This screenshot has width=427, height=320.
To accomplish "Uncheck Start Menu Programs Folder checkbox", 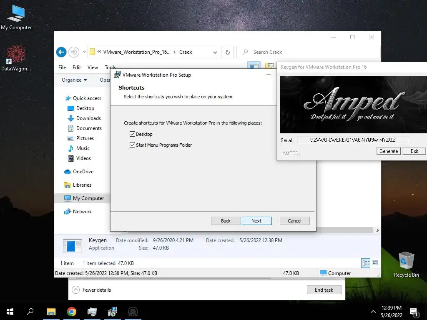I will [x=132, y=145].
